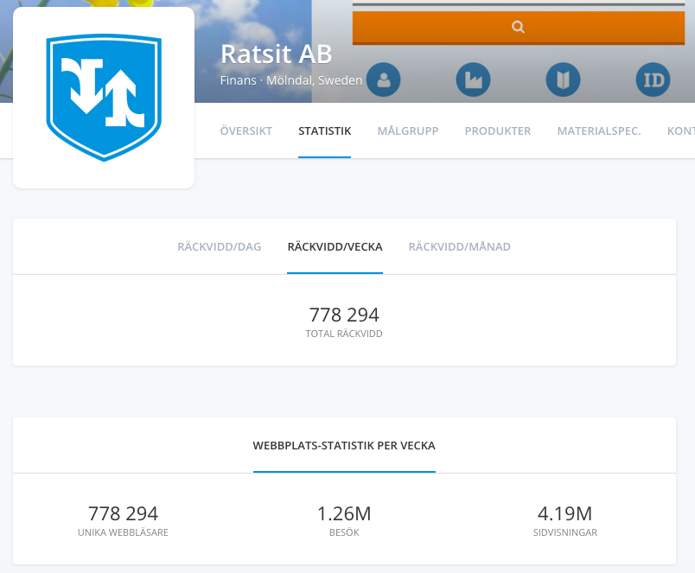The width and height of the screenshot is (695, 573).
Task: Click the Ratsit AB heading
Action: tap(276, 54)
